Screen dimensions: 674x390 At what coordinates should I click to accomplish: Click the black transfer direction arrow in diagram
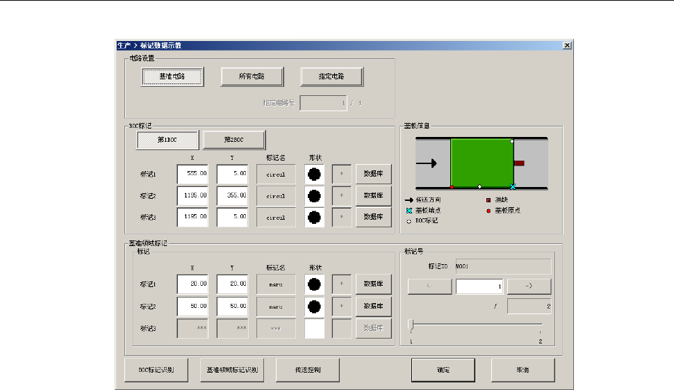point(425,163)
